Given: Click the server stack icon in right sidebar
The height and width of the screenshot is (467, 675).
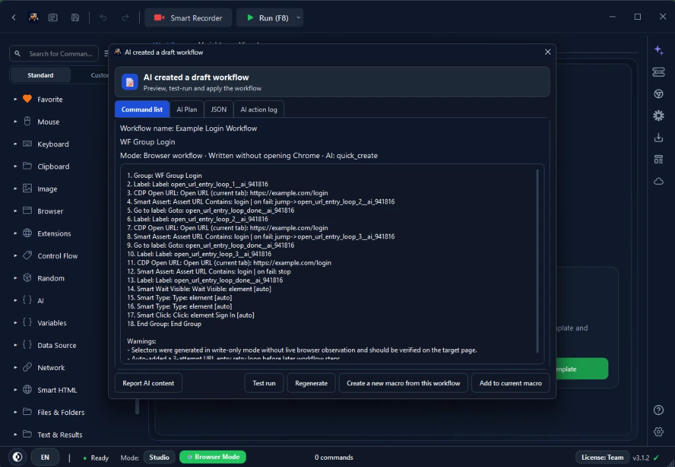Looking at the screenshot, I should [659, 72].
